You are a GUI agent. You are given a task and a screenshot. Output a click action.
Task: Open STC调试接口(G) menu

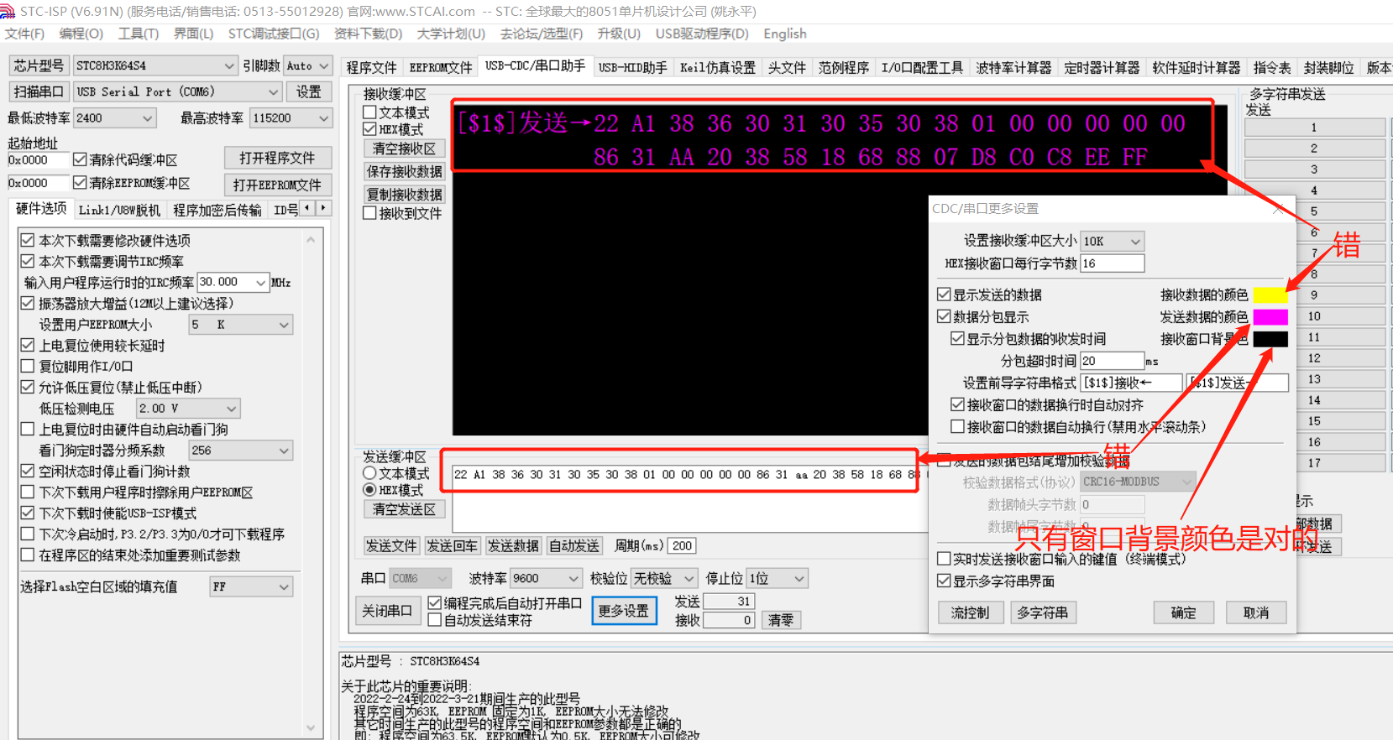(x=274, y=34)
